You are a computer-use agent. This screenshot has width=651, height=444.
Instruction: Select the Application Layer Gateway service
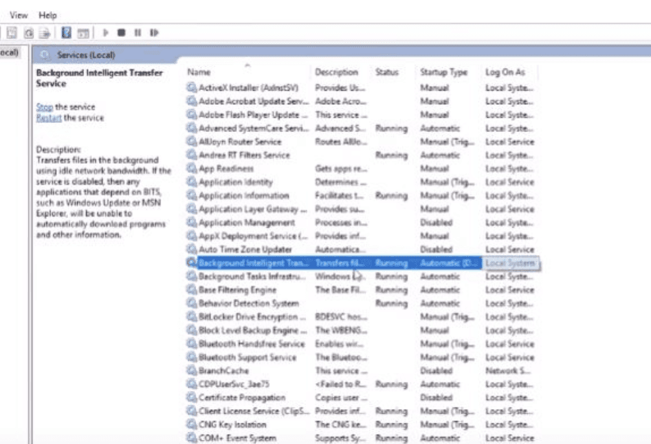point(362,209)
